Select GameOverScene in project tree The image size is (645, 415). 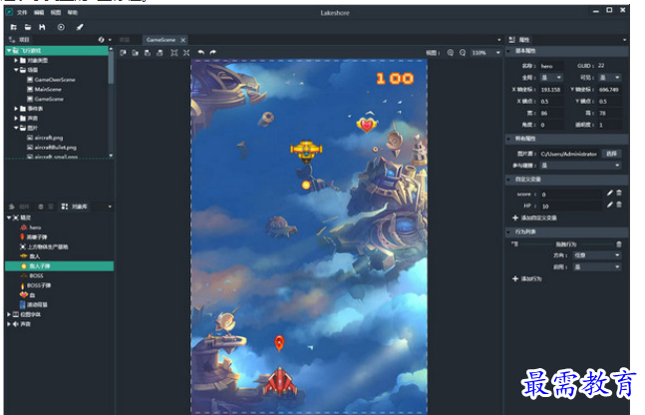(55, 80)
